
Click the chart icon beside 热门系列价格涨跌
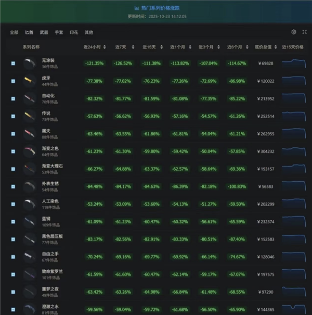pos(137,8)
